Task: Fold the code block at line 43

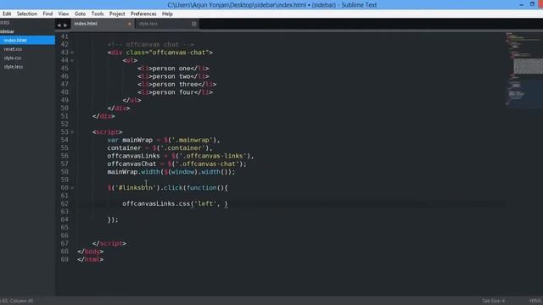Action: [72, 53]
